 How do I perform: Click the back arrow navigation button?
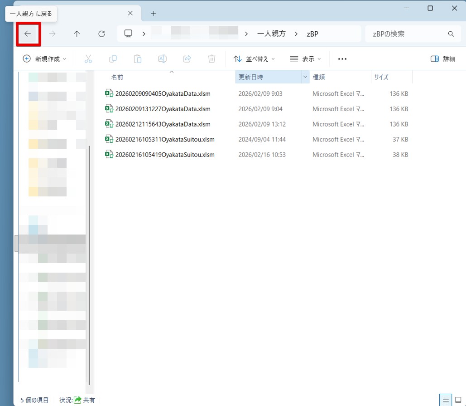[28, 34]
